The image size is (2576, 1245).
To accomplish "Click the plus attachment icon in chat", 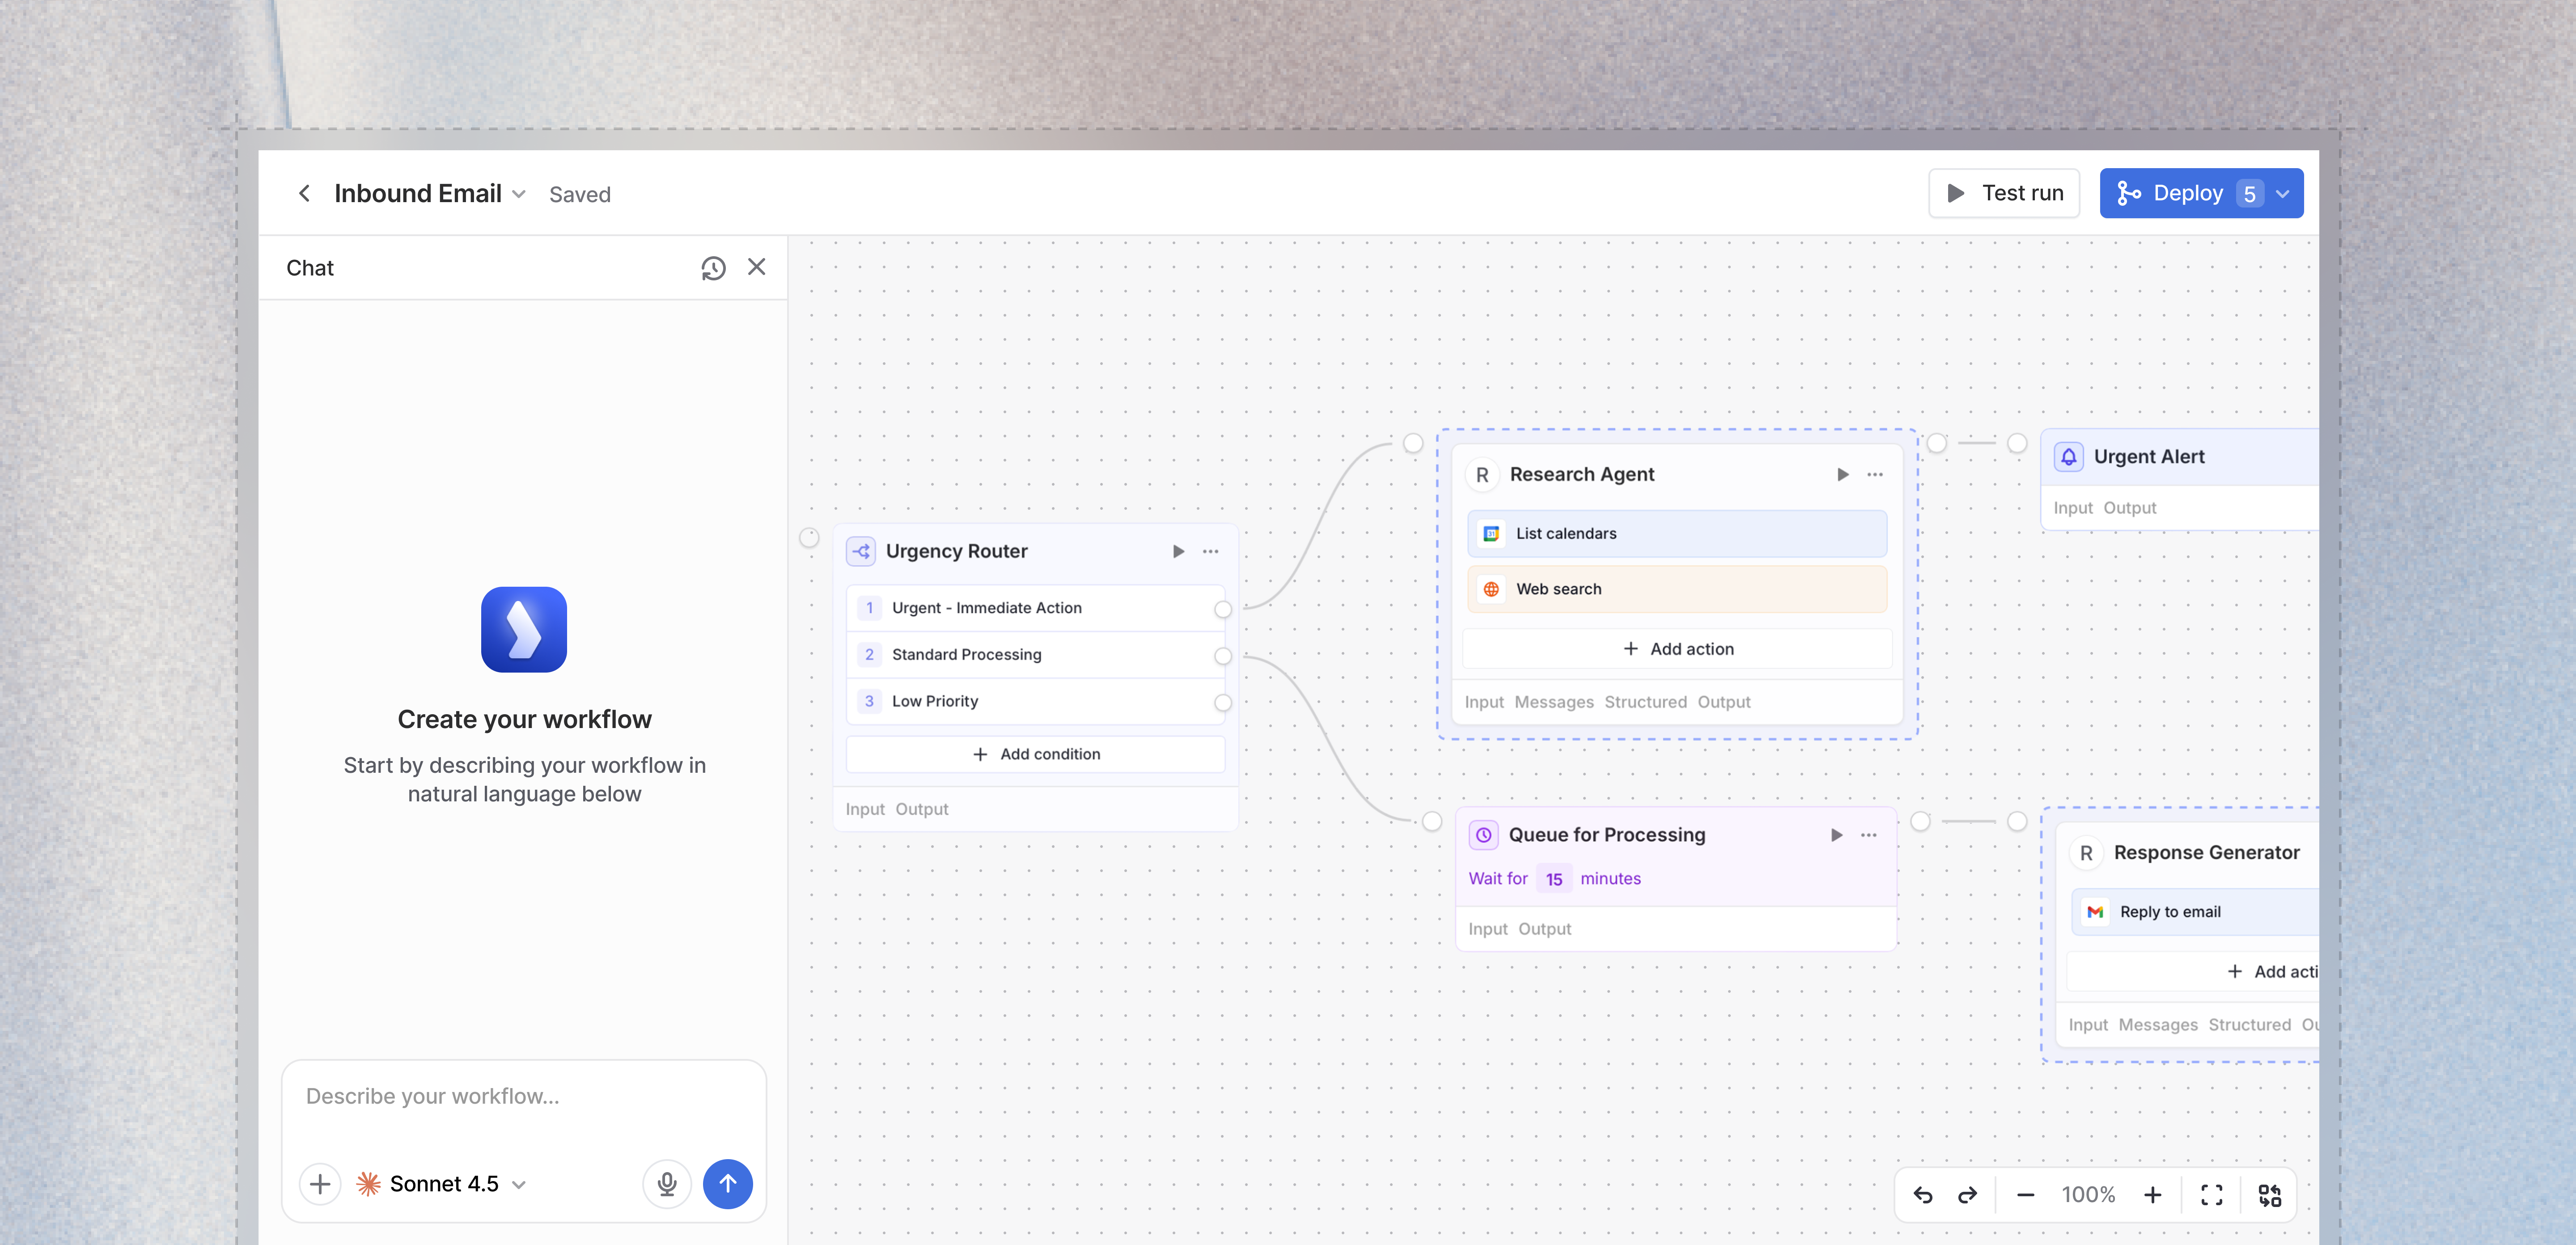I will click(320, 1184).
